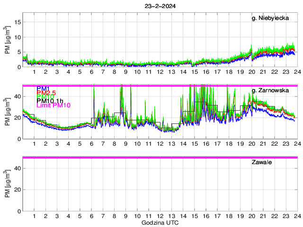
Task: Click hour 20 tick under Zarnowska plot
Action: 251,144
